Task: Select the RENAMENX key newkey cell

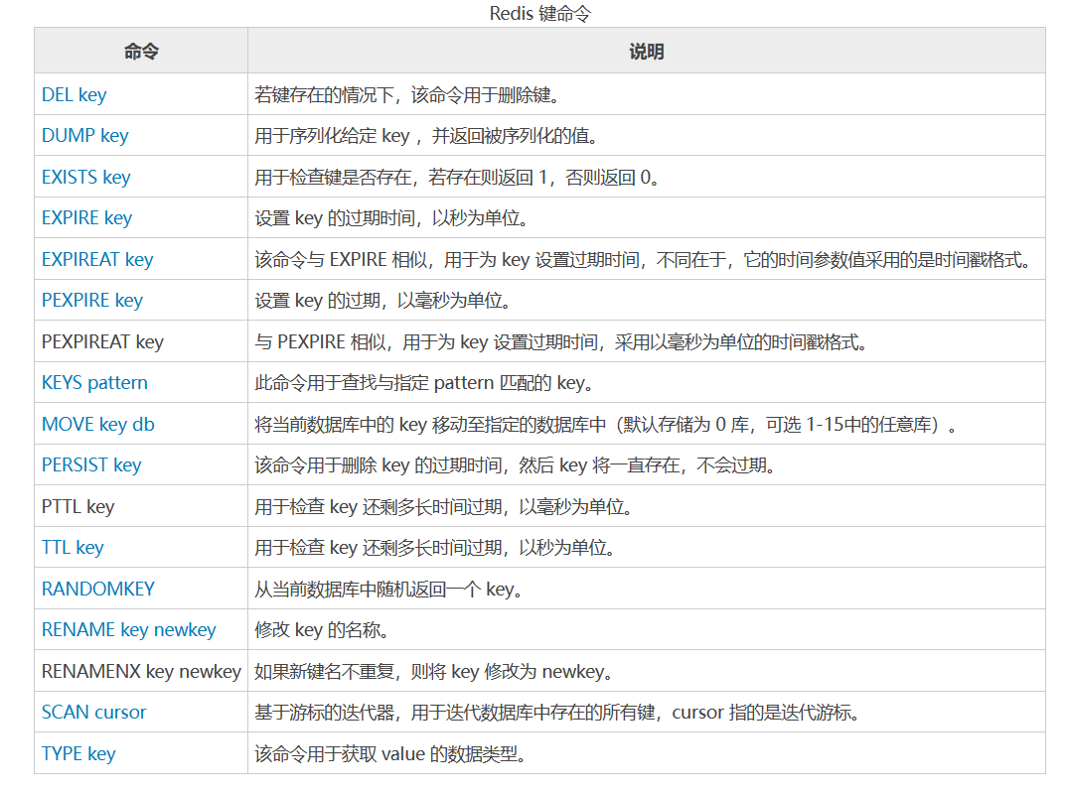Action: [x=140, y=671]
